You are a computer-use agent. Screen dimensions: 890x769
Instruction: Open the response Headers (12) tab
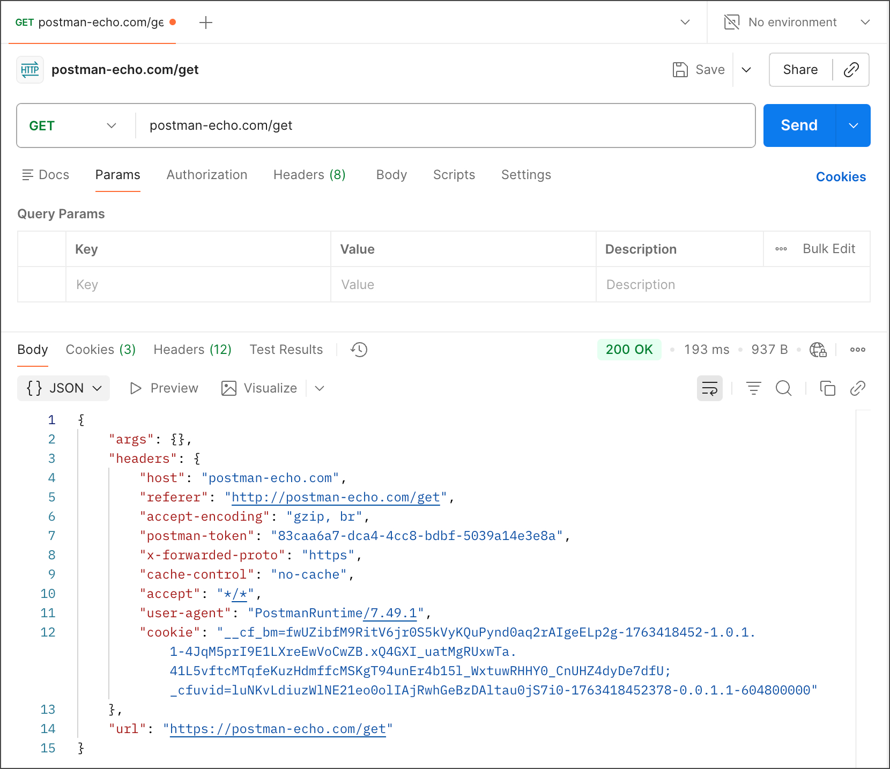[x=192, y=350]
